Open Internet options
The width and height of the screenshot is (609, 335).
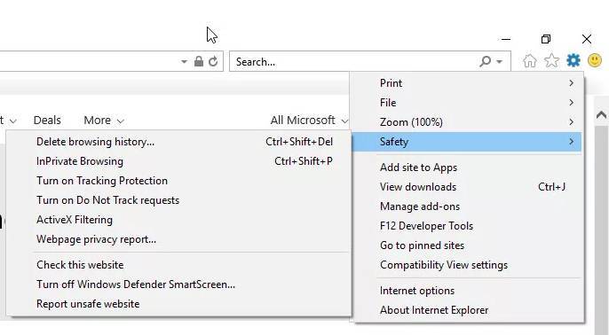[467, 291]
